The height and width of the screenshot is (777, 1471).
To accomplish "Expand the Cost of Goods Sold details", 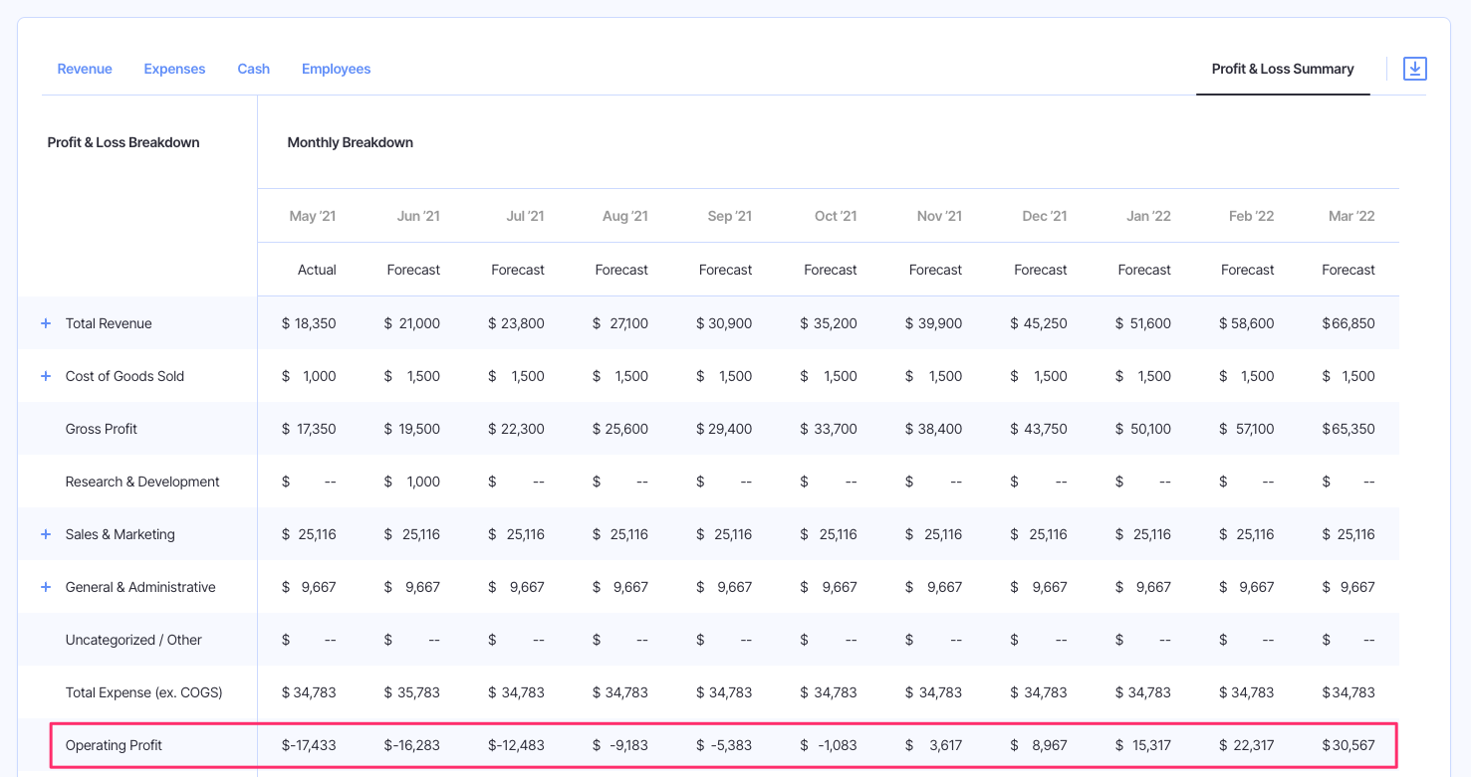I will (x=45, y=375).
